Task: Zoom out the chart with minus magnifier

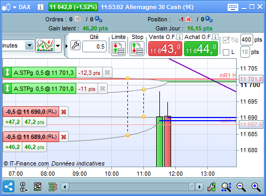Action: point(241,187)
